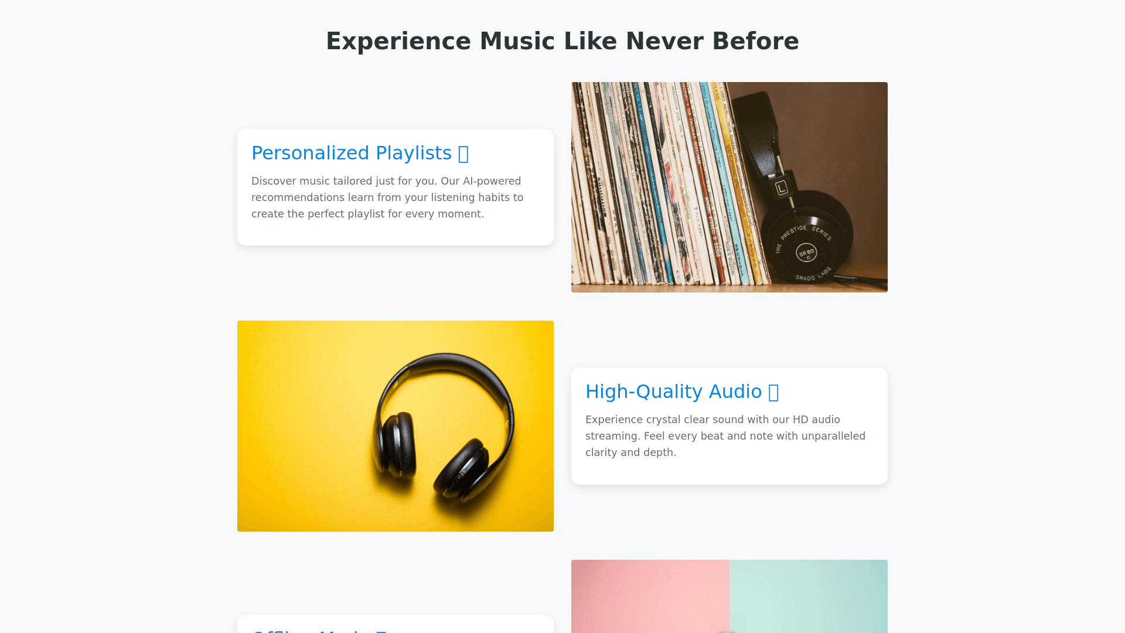Click the pink half of bottom image

point(650,596)
